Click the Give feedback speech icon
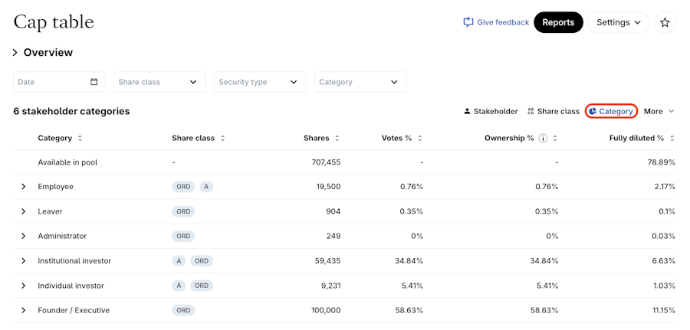Viewport: 690px width, 330px height. coord(468,23)
